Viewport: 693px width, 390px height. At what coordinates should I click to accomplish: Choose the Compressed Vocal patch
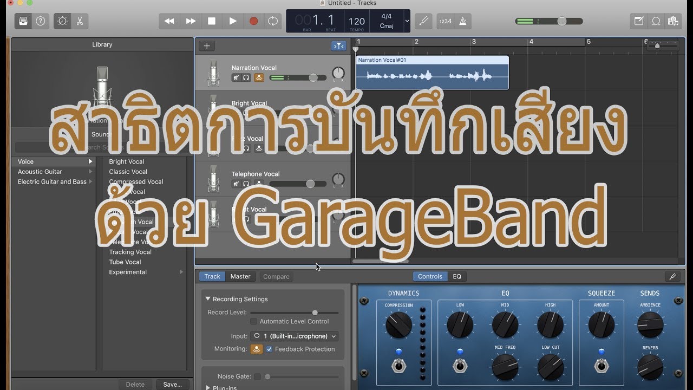tap(136, 181)
